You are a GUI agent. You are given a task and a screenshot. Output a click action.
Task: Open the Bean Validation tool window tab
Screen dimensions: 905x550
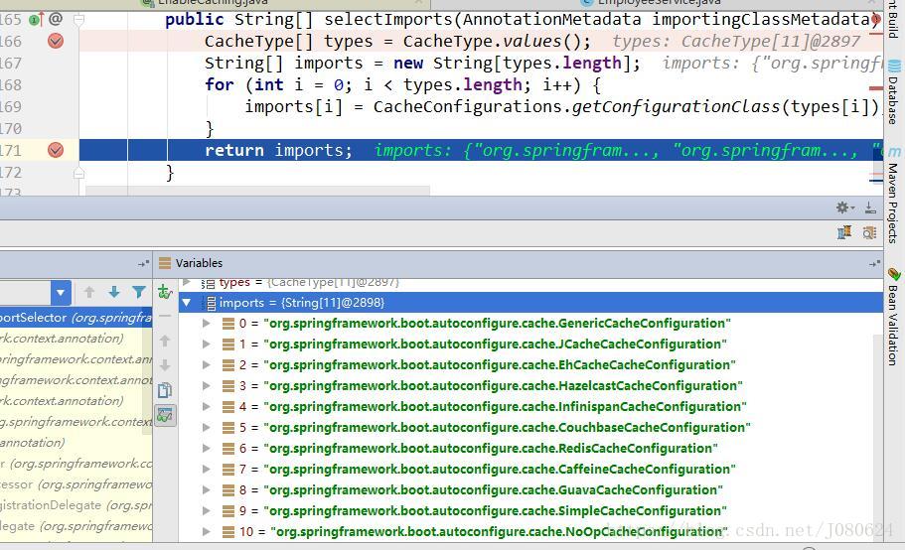coord(893,317)
